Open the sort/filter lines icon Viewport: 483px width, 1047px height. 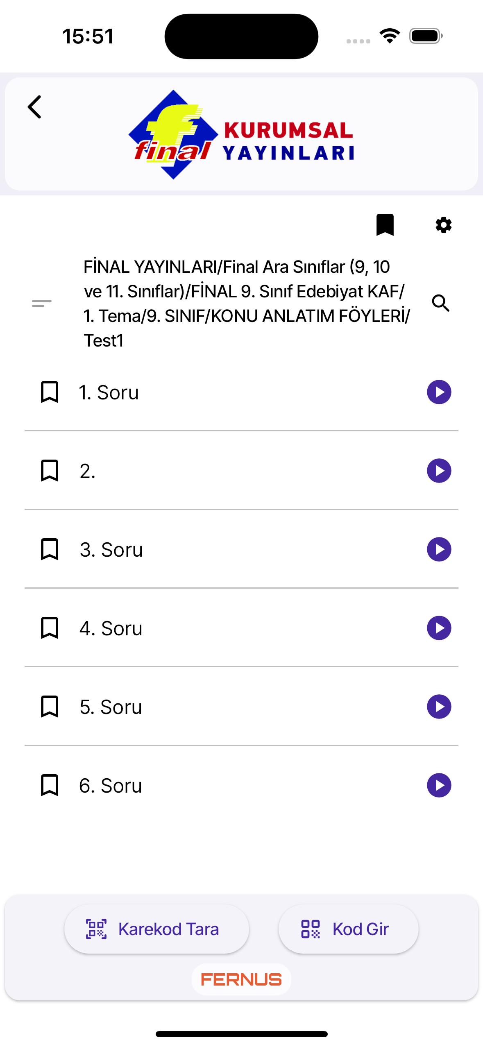[x=42, y=303]
